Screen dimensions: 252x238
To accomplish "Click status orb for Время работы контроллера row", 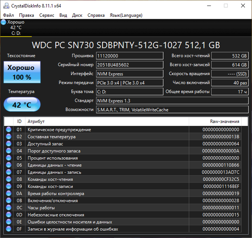I will (9, 193).
